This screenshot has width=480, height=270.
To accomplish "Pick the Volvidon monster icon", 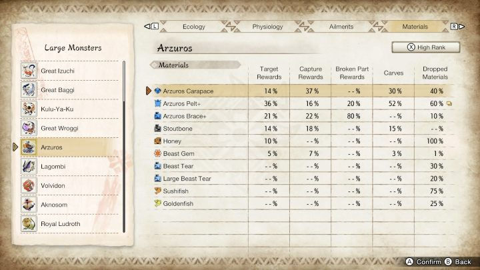I will click(x=29, y=185).
